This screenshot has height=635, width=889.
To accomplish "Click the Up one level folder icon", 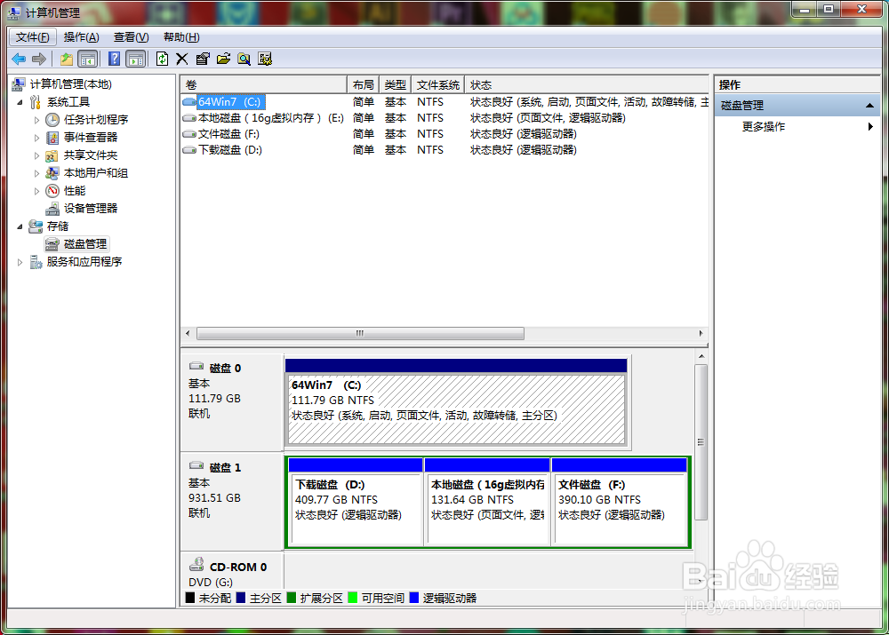I will click(x=67, y=59).
